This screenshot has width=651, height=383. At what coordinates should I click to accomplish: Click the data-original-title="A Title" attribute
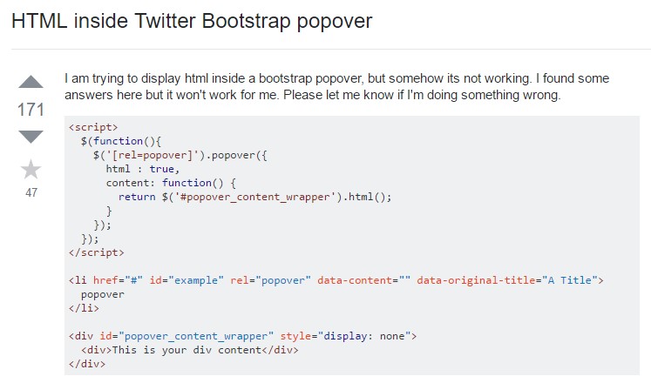(507, 280)
